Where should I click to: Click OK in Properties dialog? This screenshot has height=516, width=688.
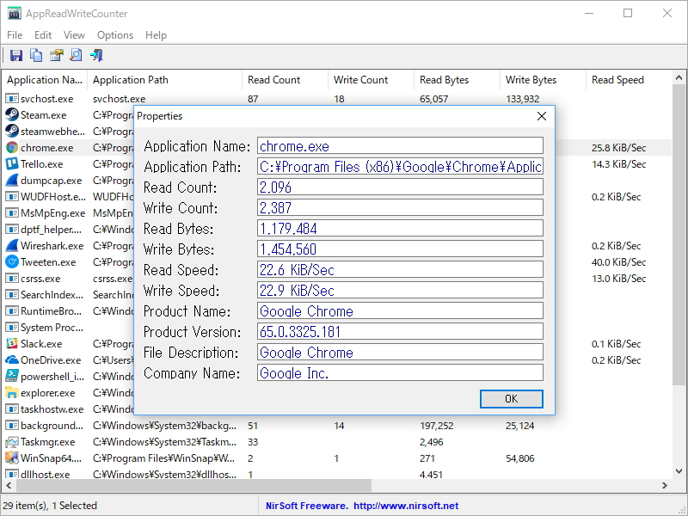tap(511, 399)
